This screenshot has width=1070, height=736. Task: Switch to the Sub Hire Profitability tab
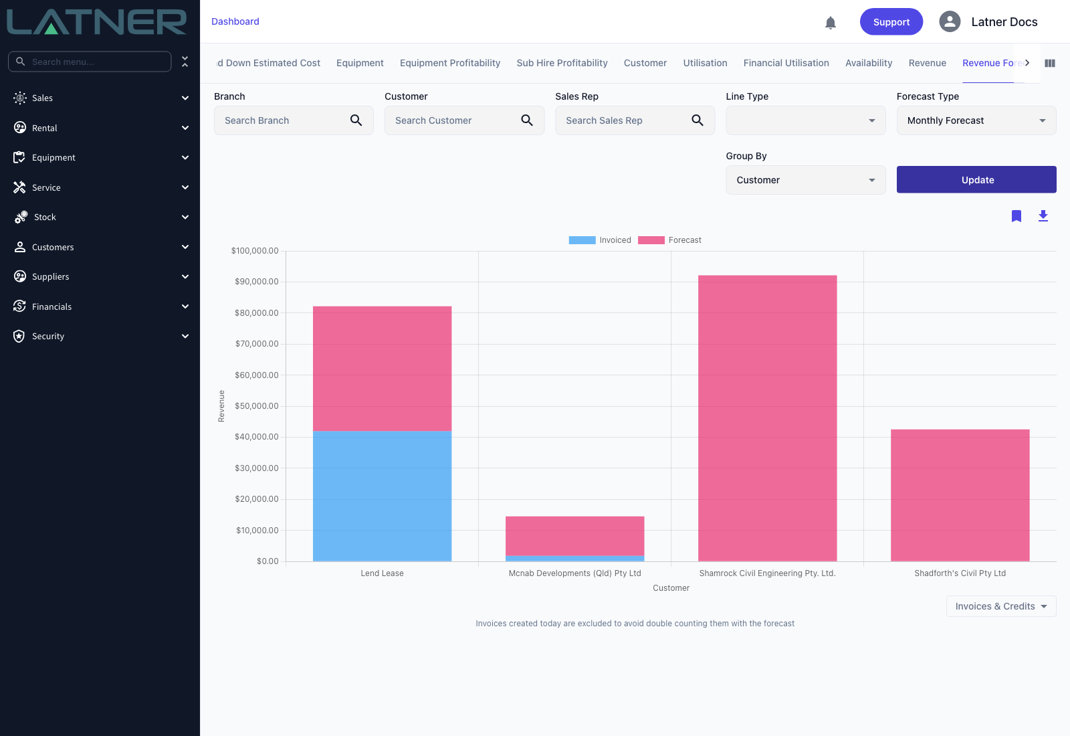pyautogui.click(x=562, y=63)
